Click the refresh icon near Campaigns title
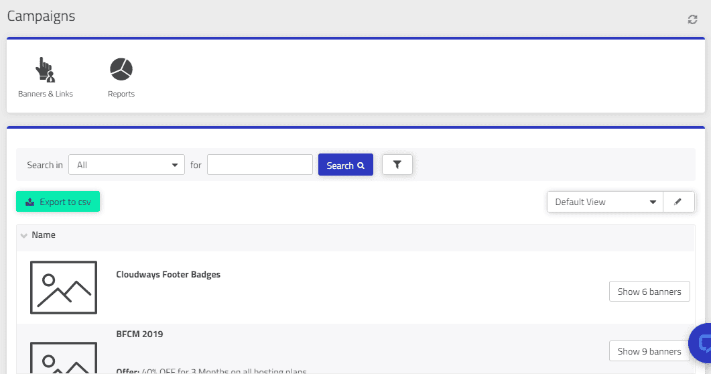 [692, 19]
